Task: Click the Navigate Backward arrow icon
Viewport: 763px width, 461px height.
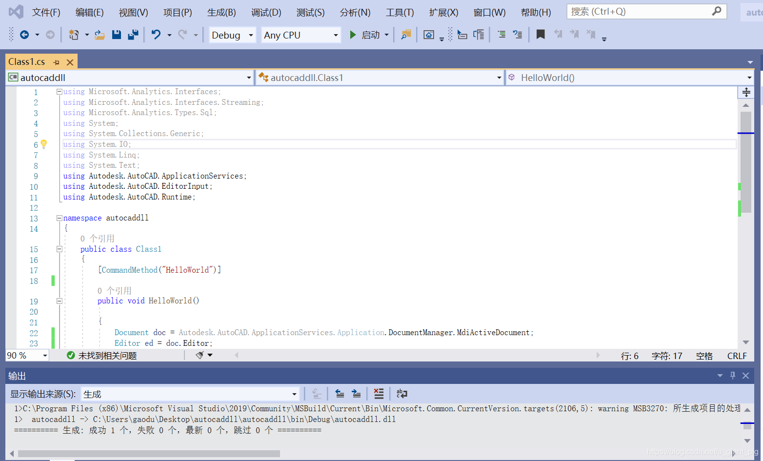Action: [x=24, y=35]
